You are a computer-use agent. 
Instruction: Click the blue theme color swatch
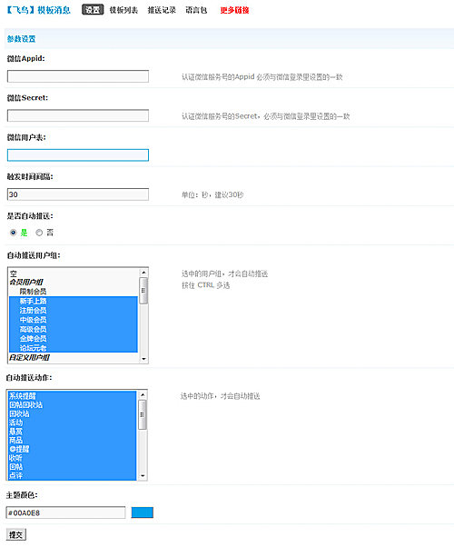point(143,512)
